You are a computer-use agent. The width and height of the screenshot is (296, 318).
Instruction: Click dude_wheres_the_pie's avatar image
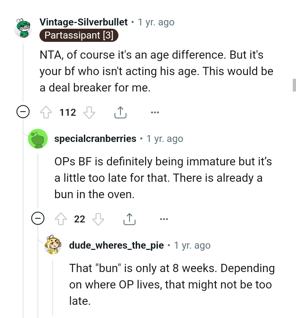pyautogui.click(x=53, y=246)
